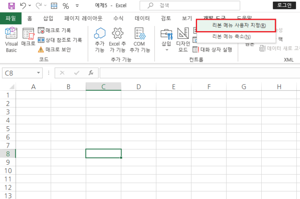Open the 보기 tab
The width and height of the screenshot is (300, 199).
[187, 18]
